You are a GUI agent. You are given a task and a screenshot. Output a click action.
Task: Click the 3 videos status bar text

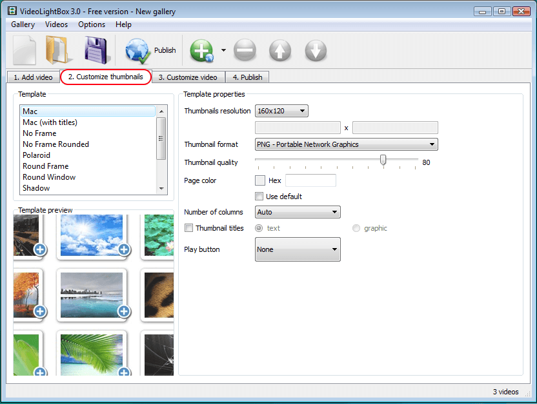tap(505, 392)
